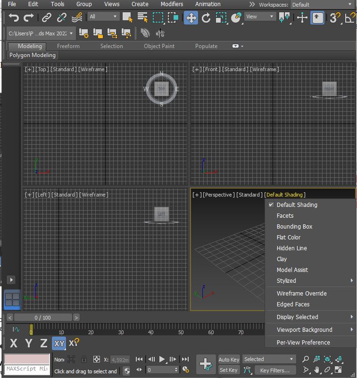Click the Zoom magnifier navigation icon
The image size is (357, 378).
[306, 359]
